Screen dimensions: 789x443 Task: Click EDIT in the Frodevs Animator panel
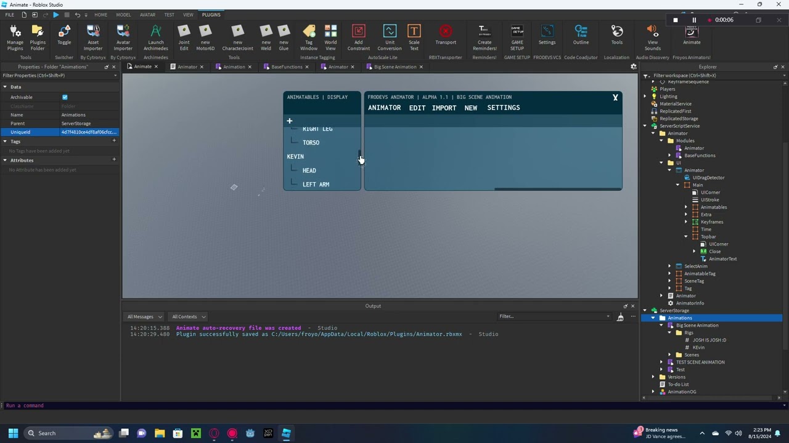click(x=417, y=108)
